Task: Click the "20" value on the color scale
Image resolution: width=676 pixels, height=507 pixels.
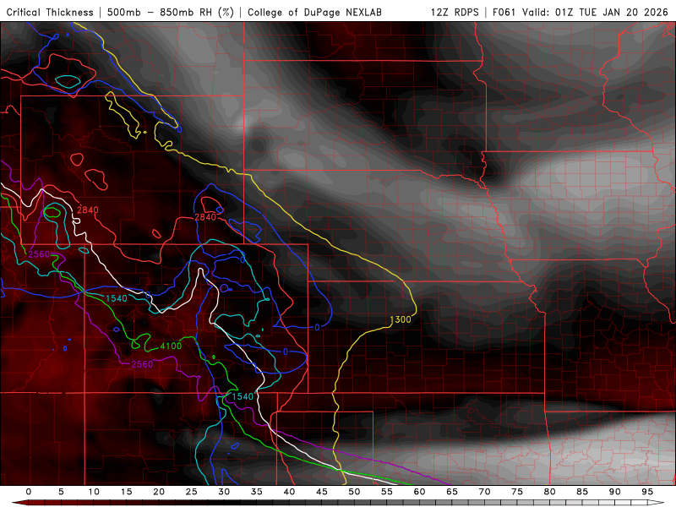Action: (159, 492)
